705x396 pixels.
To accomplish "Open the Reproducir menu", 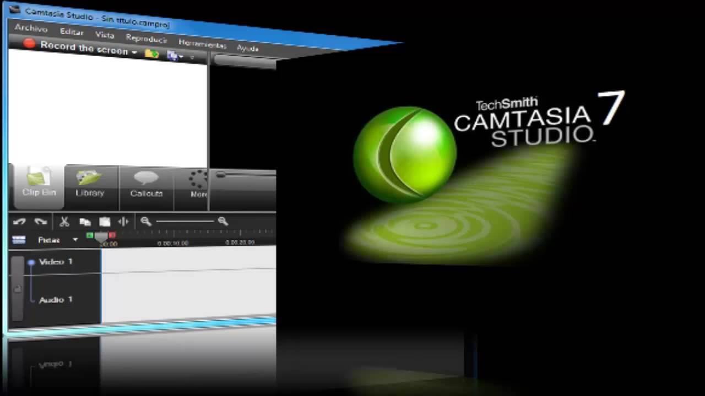I will [x=146, y=39].
